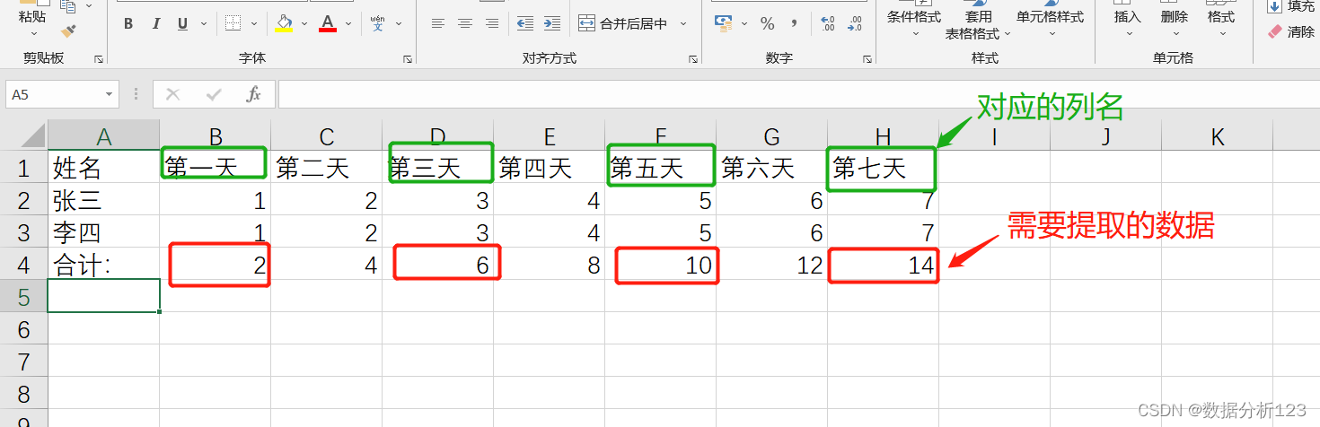Click the format painter brush icon
Viewport: 1320px width, 427px height.
(x=67, y=31)
